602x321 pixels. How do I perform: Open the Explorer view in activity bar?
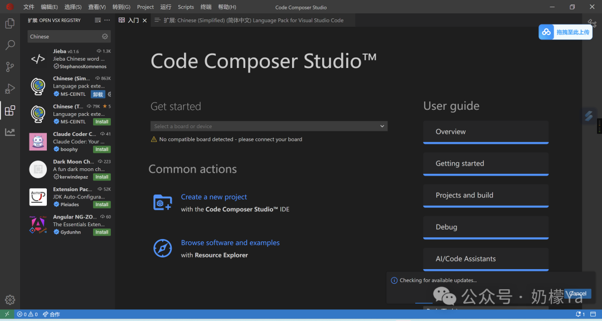pyautogui.click(x=10, y=23)
